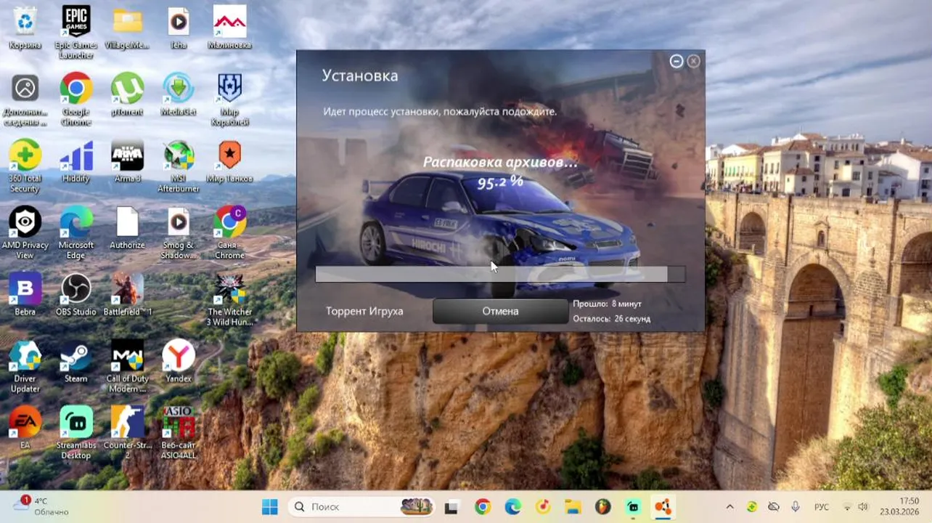Open the Driver Updater desktop shortcut
932x523 pixels.
click(25, 366)
